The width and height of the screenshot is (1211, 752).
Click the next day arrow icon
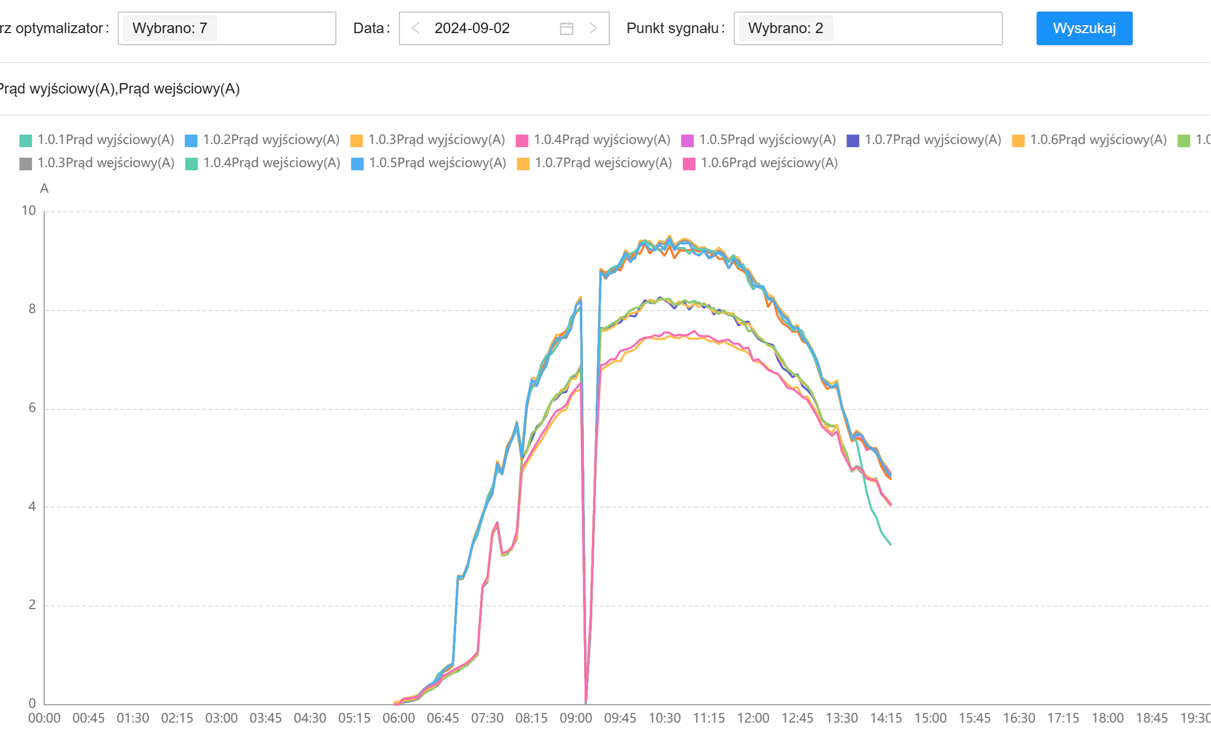[x=593, y=28]
